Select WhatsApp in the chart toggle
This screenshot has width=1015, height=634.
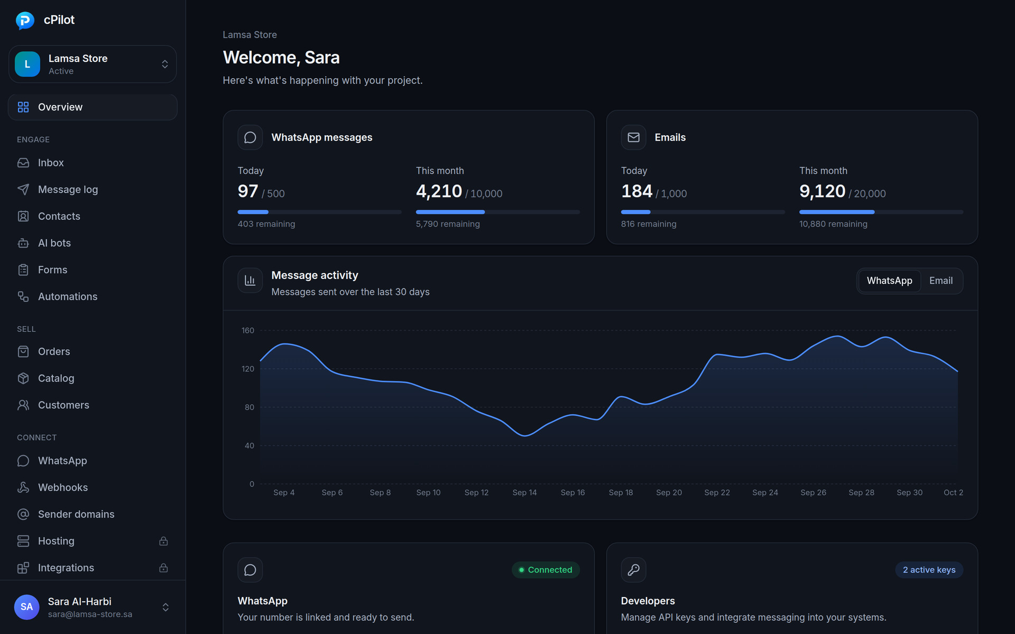pyautogui.click(x=889, y=281)
